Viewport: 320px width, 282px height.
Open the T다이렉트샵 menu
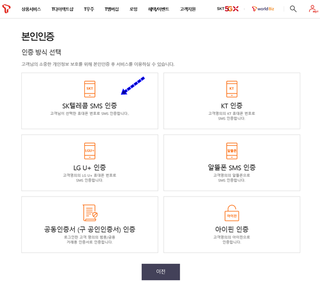coord(62,9)
